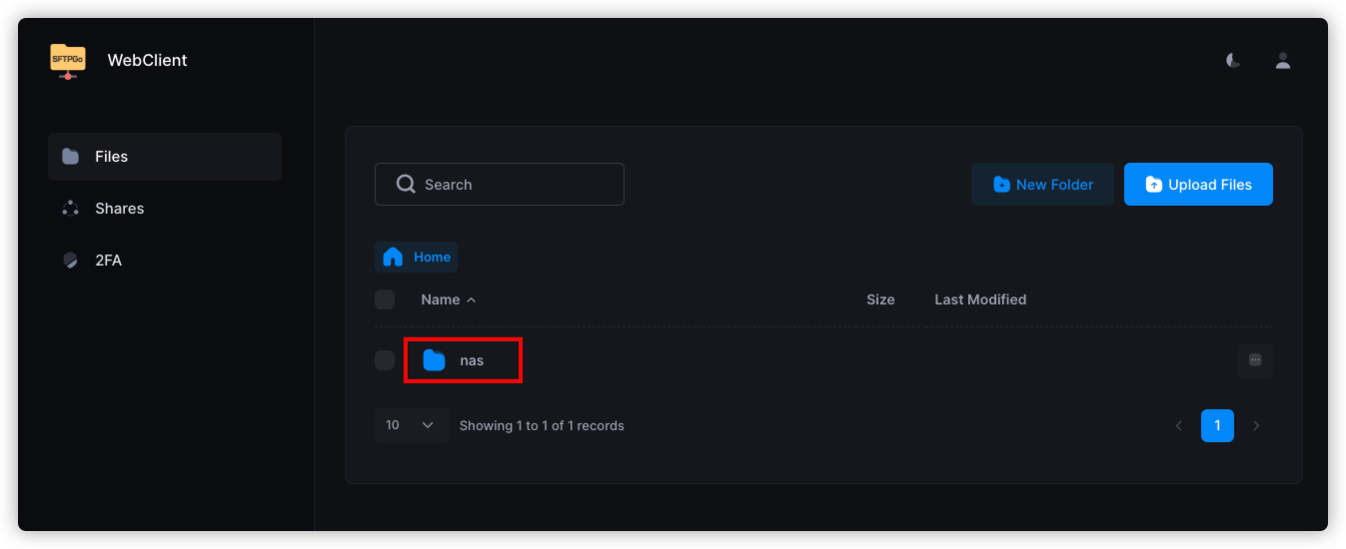This screenshot has width=1346, height=549.
Task: Open the user profile icon
Action: pyautogui.click(x=1283, y=60)
